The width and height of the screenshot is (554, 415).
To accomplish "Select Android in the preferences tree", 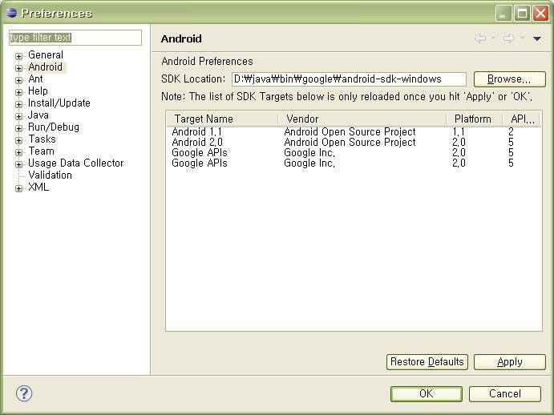I will pyautogui.click(x=46, y=66).
